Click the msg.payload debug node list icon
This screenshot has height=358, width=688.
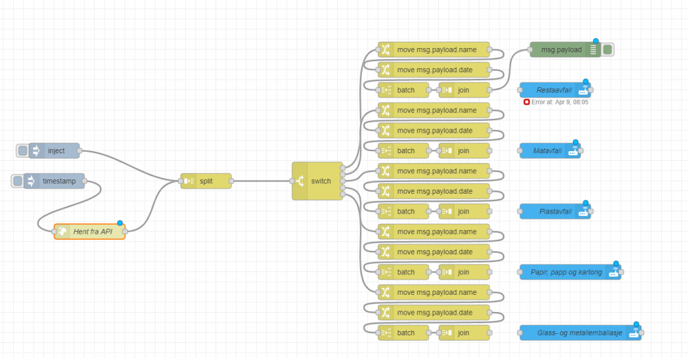pyautogui.click(x=592, y=49)
